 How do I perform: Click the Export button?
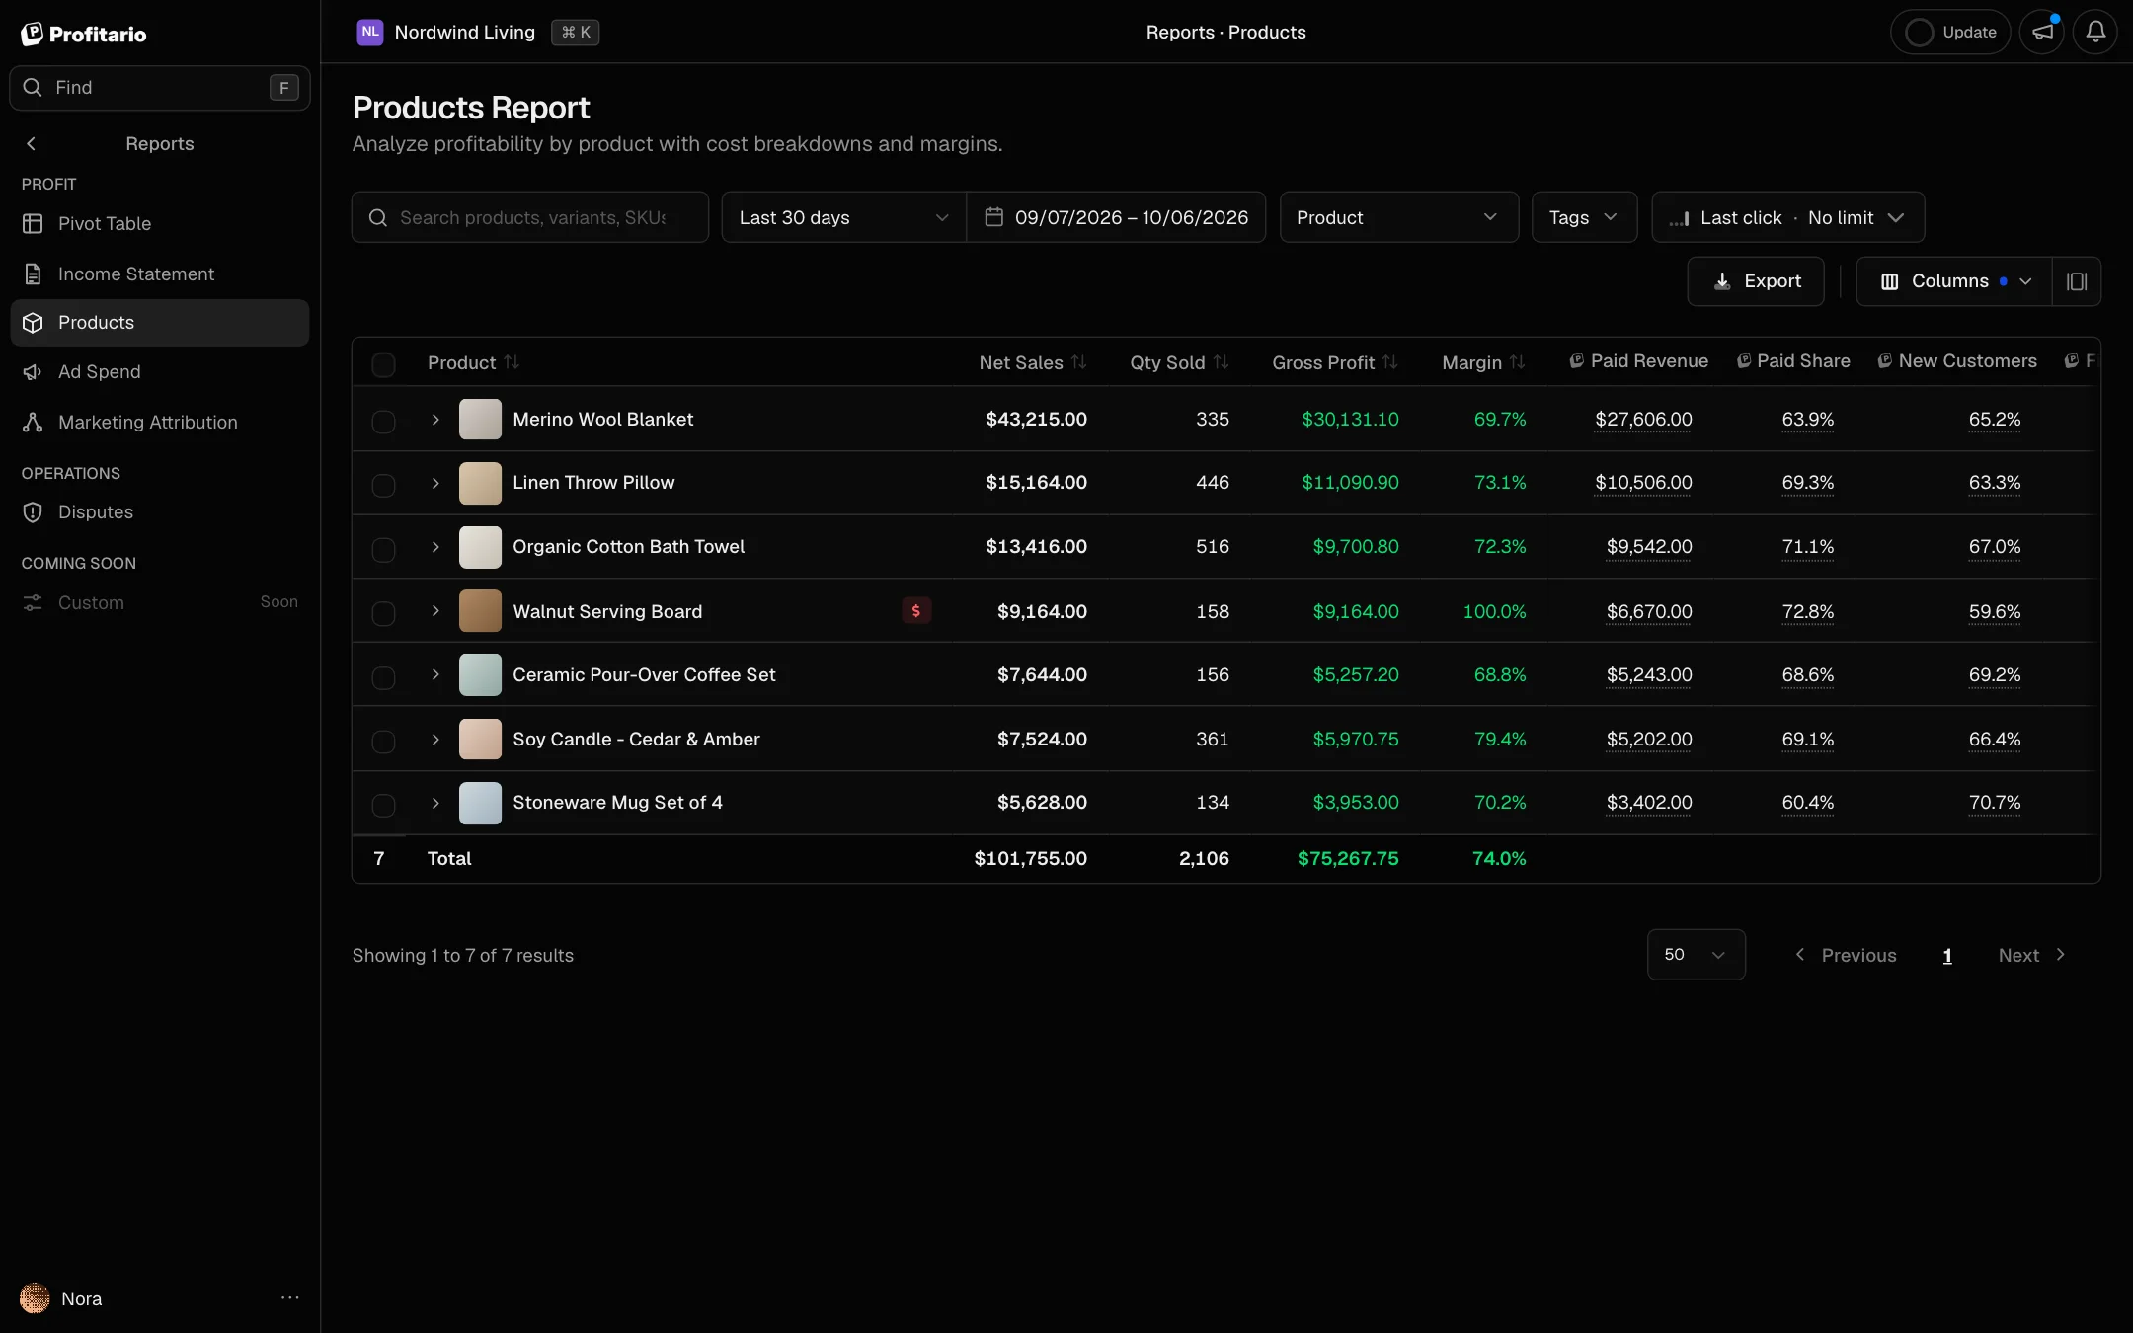(x=1755, y=281)
